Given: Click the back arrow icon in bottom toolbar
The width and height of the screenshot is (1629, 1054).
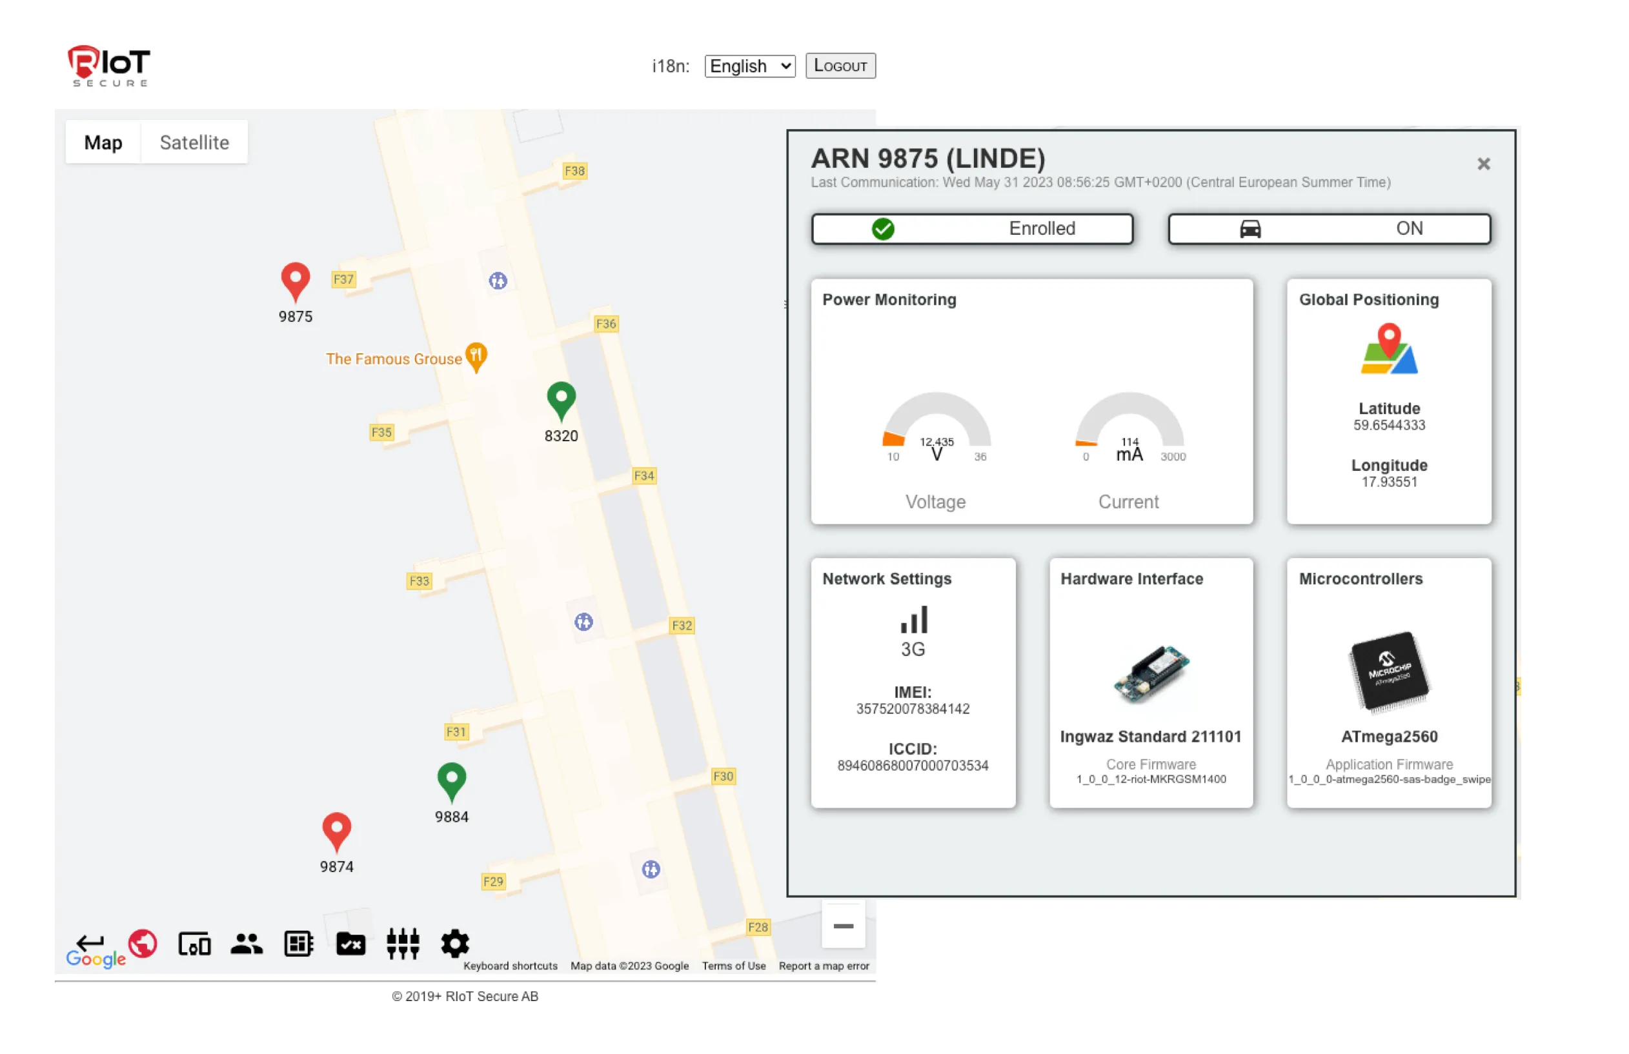Looking at the screenshot, I should (90, 943).
